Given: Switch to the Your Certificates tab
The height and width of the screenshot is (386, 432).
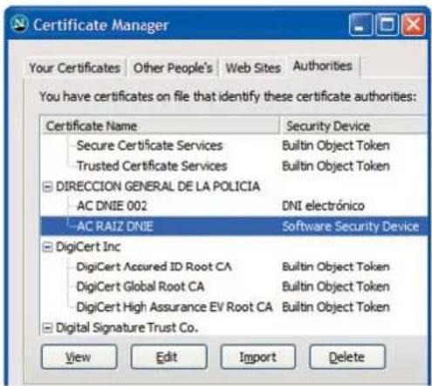Looking at the screenshot, I should click(75, 68).
